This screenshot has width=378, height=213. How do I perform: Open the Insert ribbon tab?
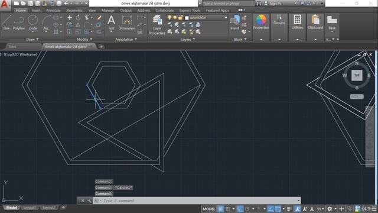tap(36, 11)
